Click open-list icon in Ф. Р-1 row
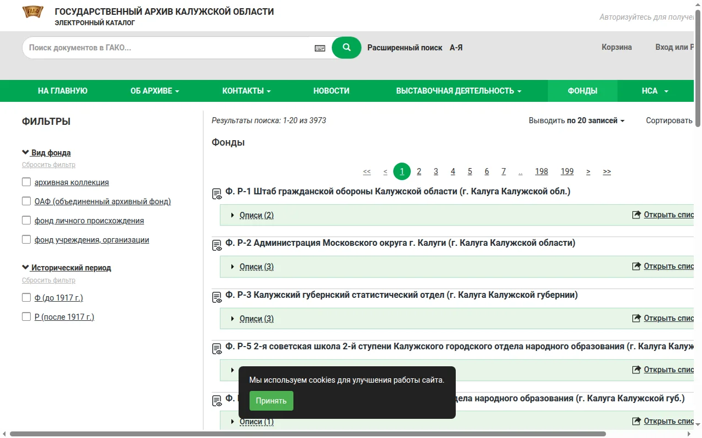 (x=636, y=215)
